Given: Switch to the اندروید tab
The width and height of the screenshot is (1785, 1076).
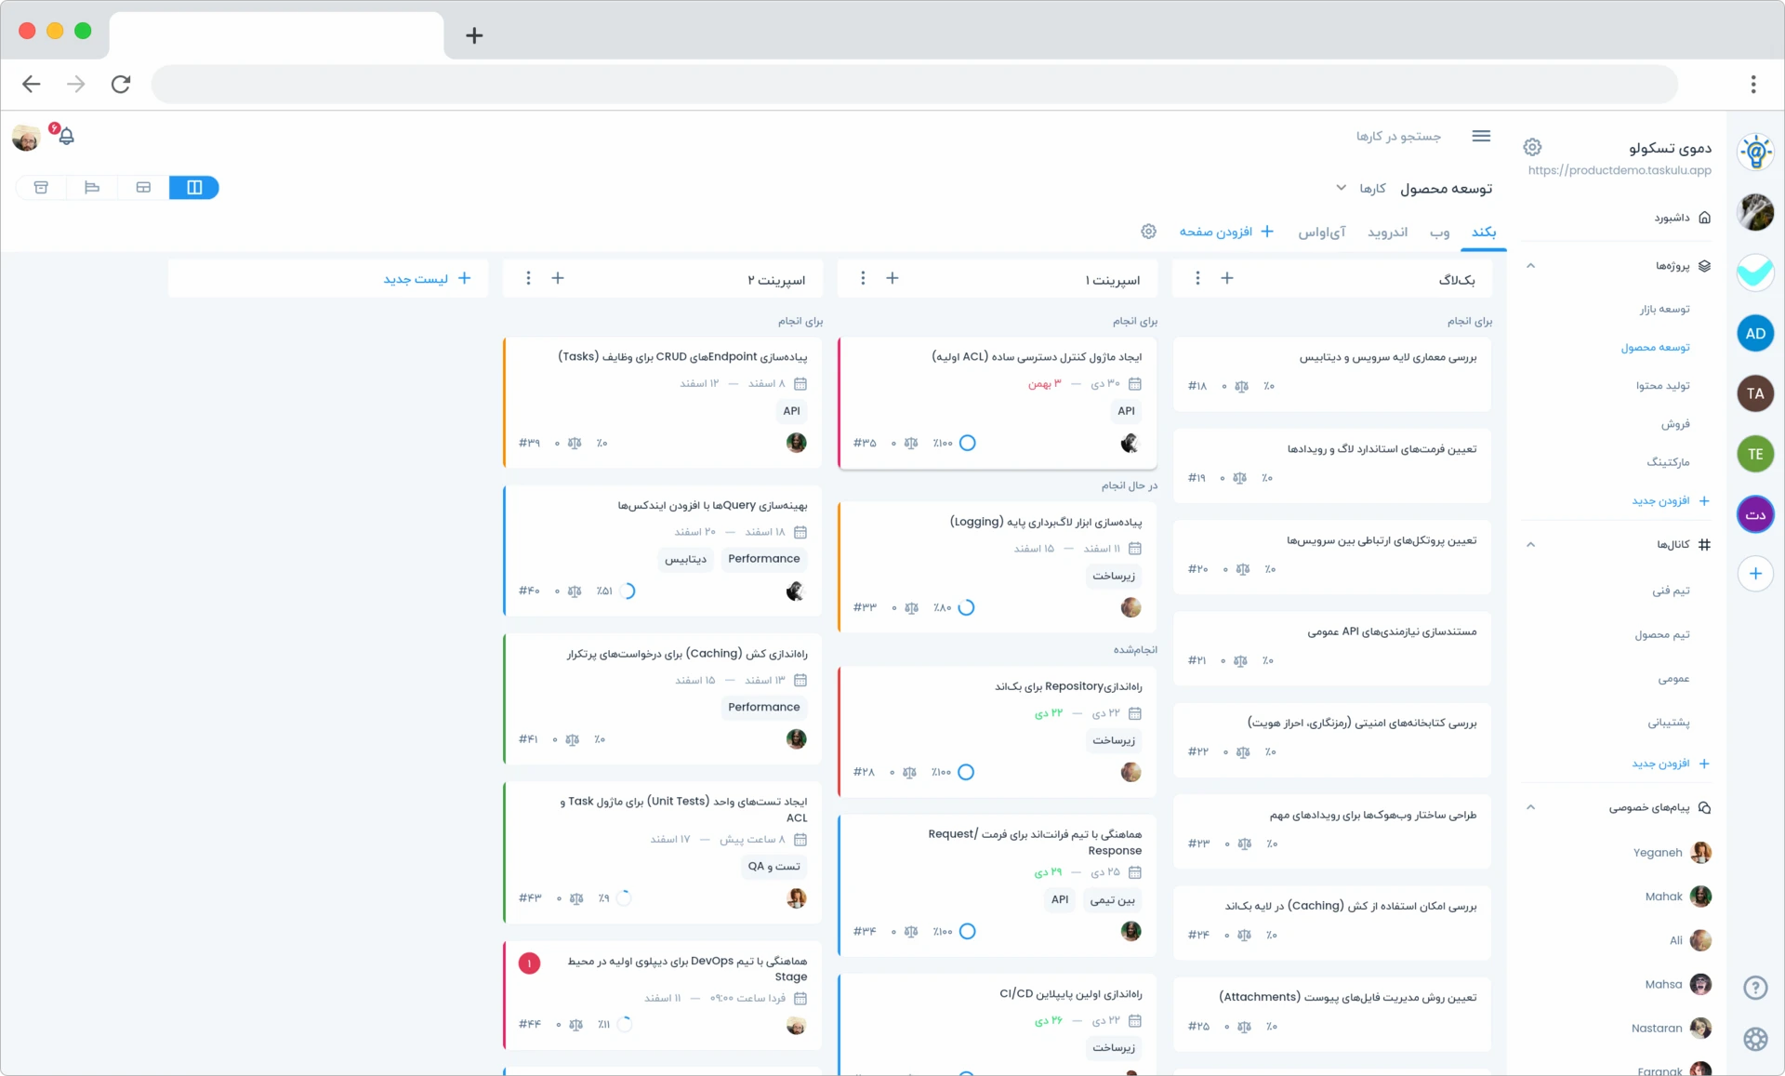Looking at the screenshot, I should [1387, 232].
